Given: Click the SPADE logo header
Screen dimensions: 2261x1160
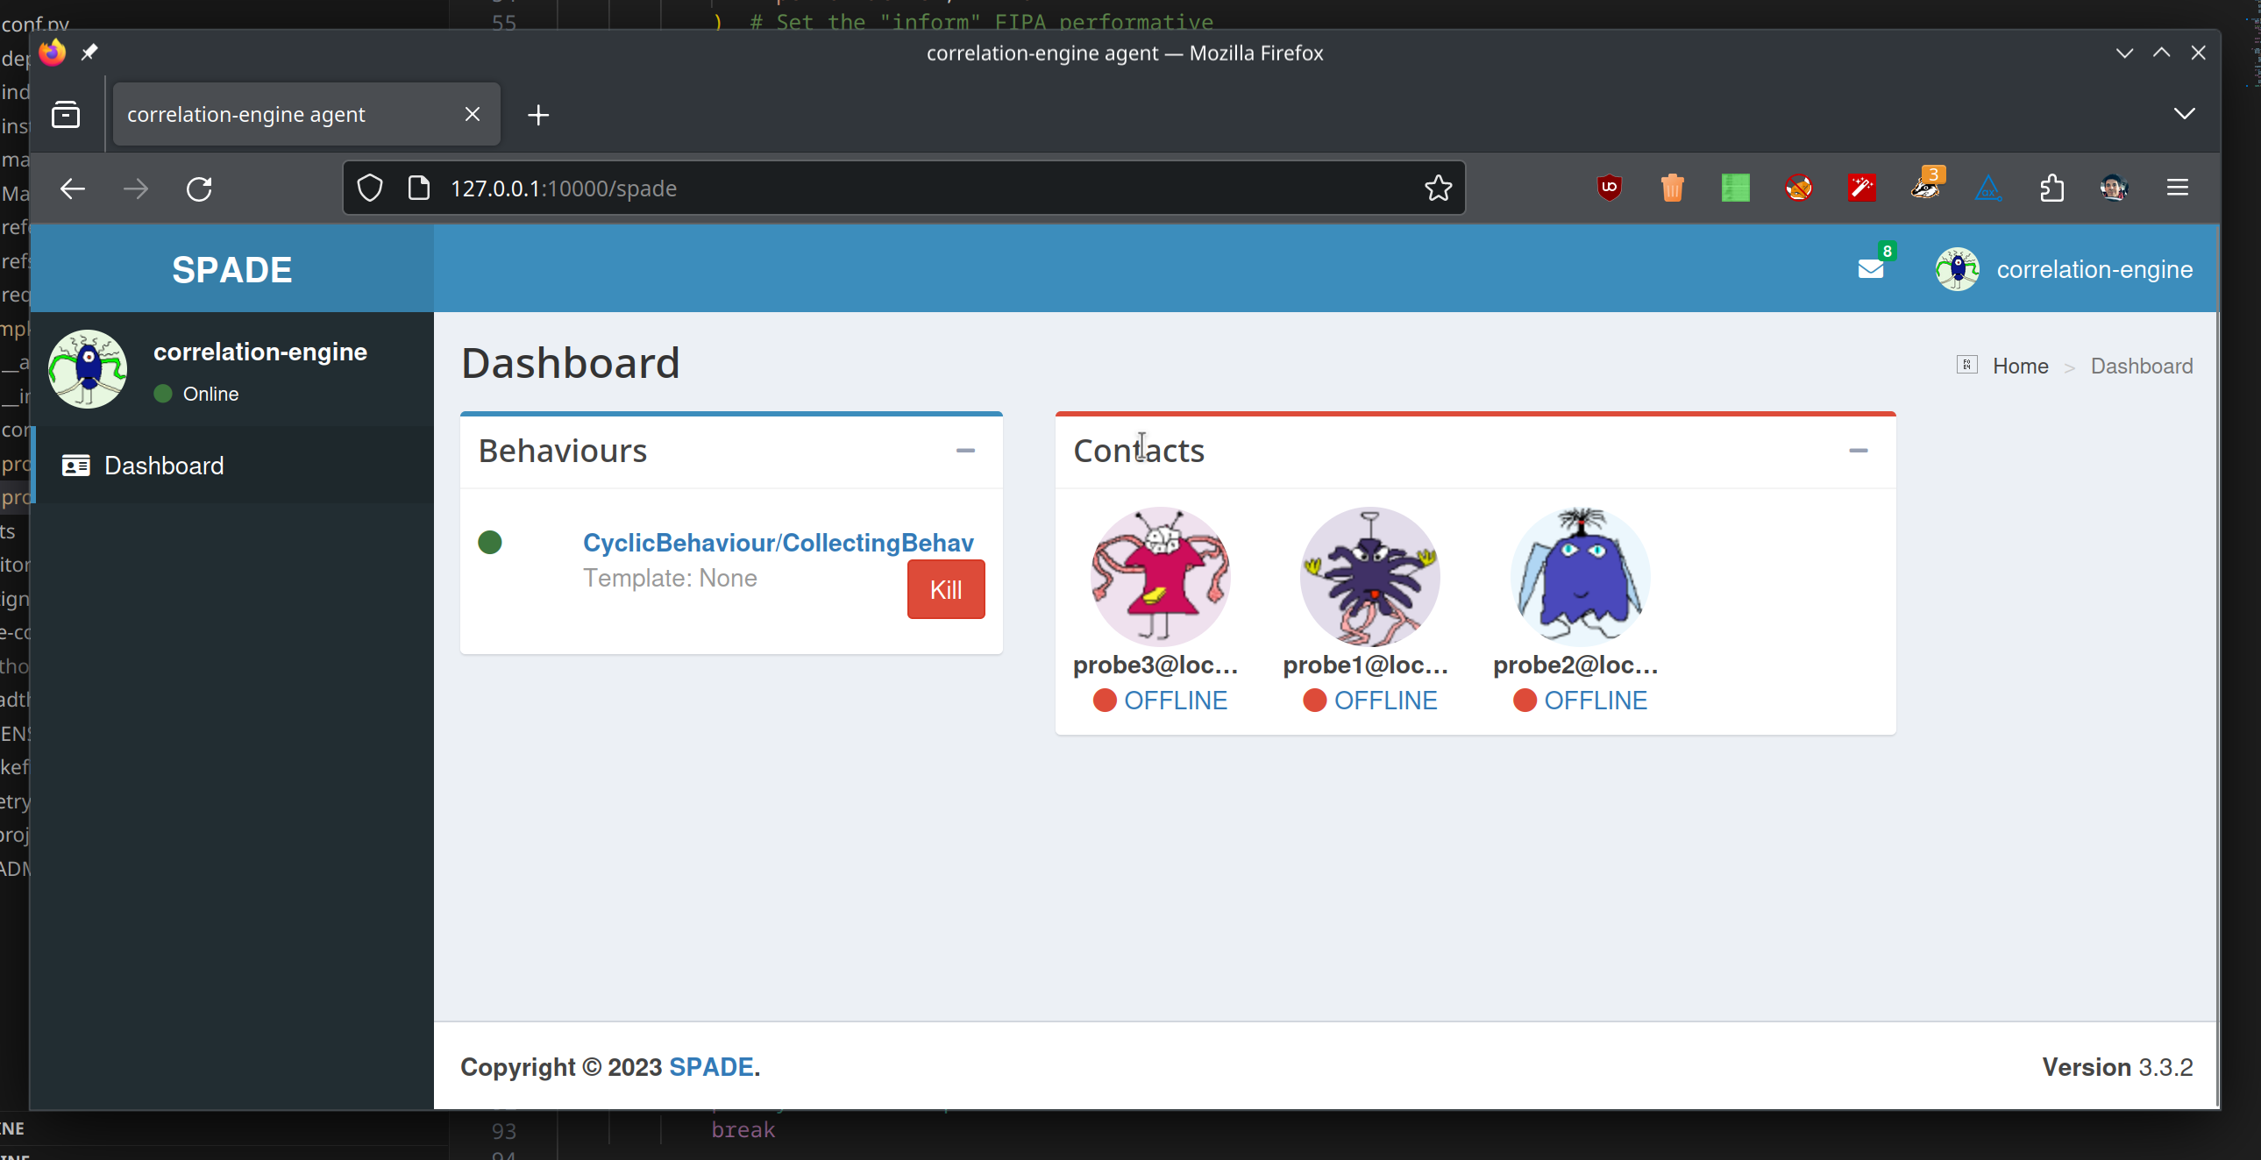Looking at the screenshot, I should pyautogui.click(x=231, y=269).
